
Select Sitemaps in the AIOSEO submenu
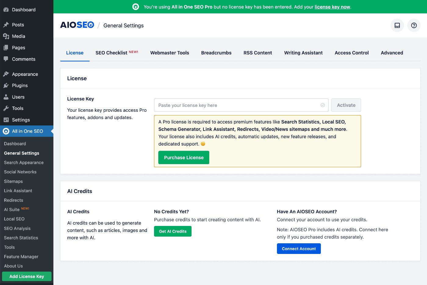tap(13, 181)
